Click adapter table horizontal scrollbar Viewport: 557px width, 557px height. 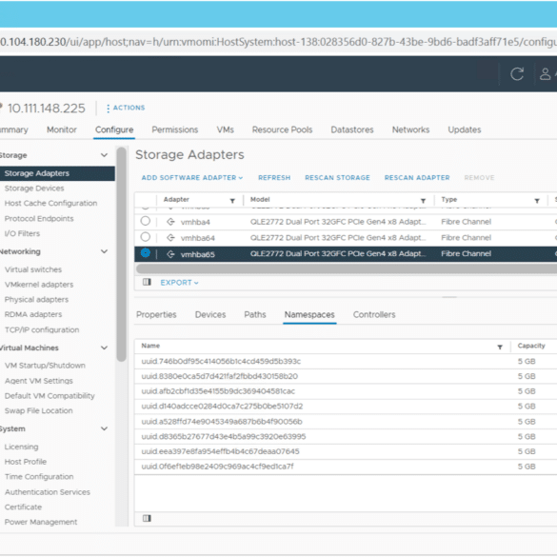(347, 269)
